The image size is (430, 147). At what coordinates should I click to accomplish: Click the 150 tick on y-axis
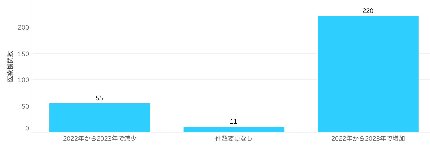point(23,54)
